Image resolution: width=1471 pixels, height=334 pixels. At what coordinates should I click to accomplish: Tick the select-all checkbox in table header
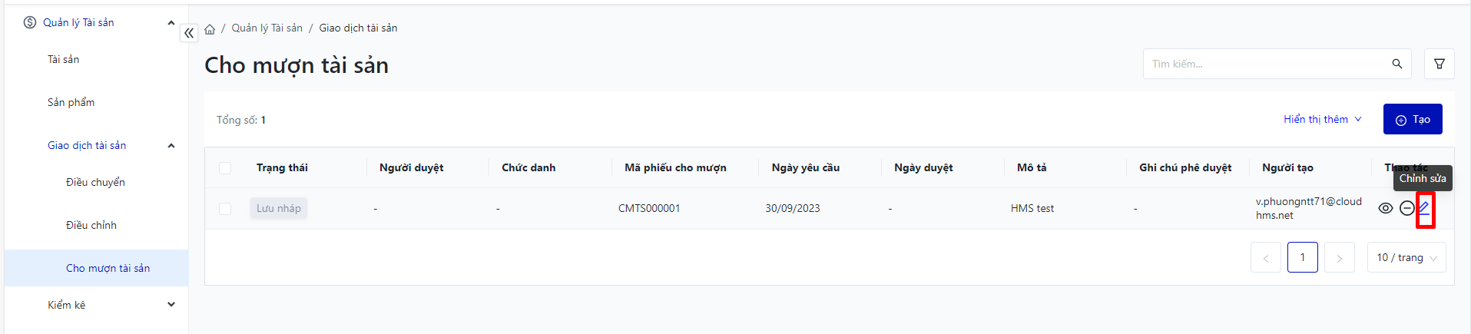pyautogui.click(x=225, y=168)
